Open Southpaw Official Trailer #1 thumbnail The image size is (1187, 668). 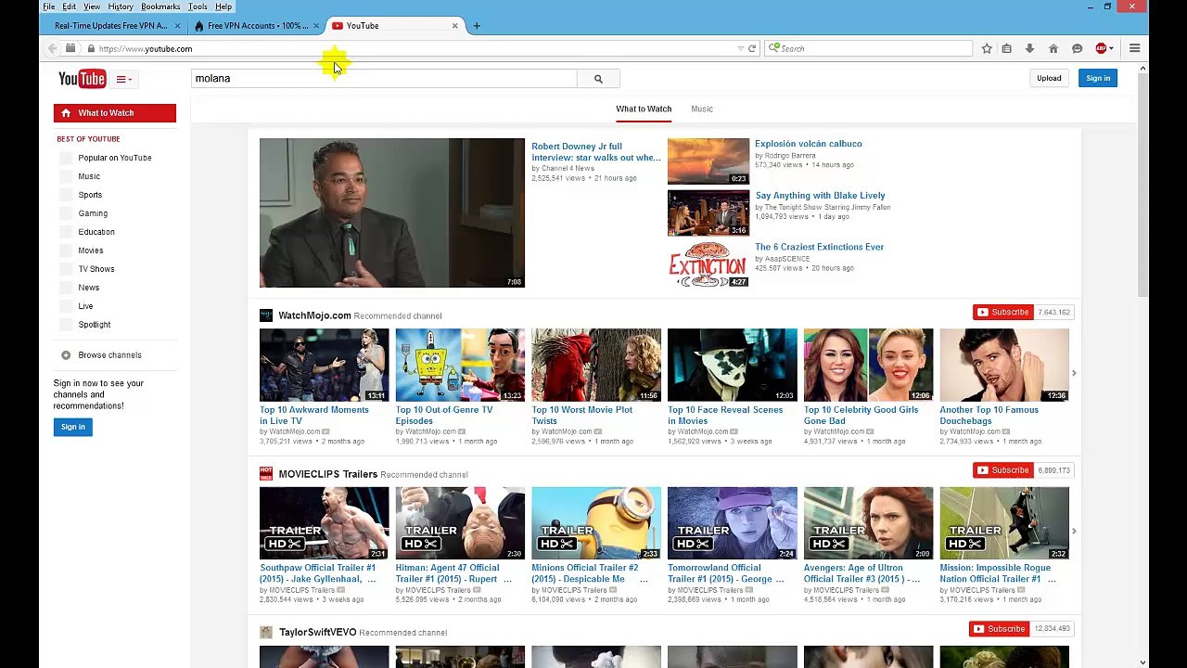(325, 523)
